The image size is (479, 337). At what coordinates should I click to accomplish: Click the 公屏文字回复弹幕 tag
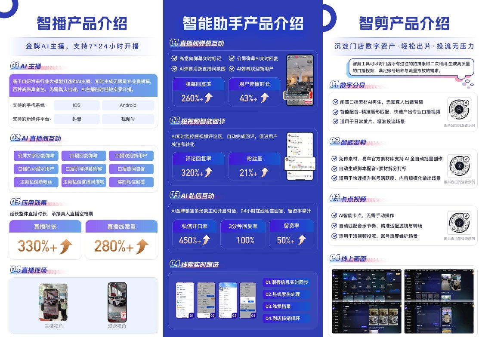click(x=36, y=156)
